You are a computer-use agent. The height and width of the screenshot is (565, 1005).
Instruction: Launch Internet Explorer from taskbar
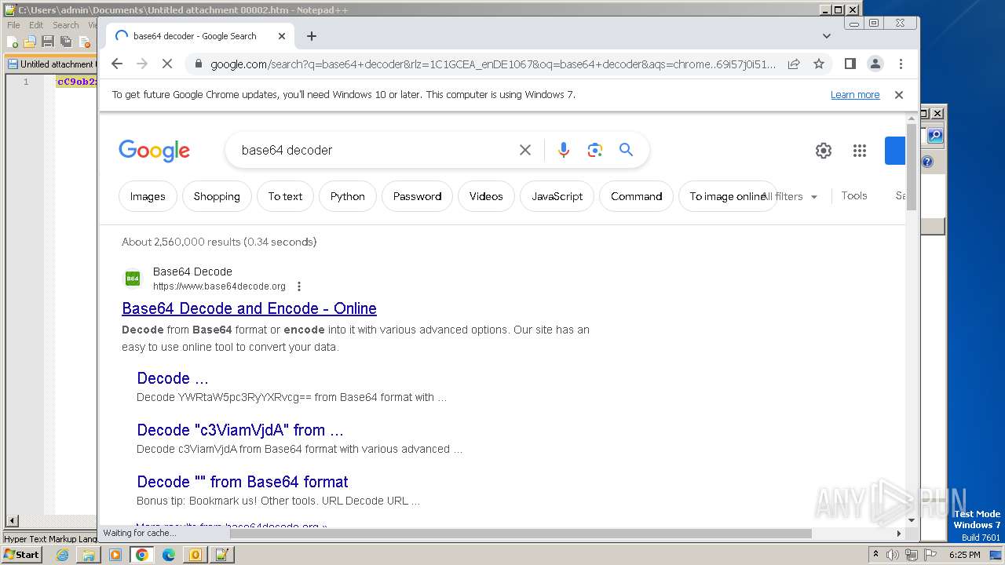62,555
